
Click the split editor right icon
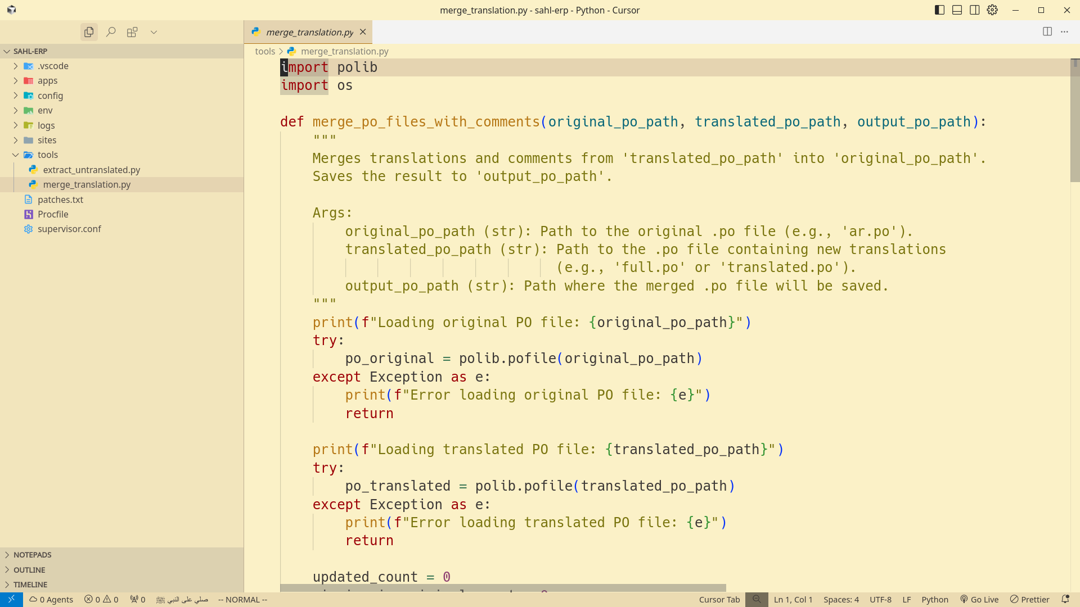pos(1047,31)
